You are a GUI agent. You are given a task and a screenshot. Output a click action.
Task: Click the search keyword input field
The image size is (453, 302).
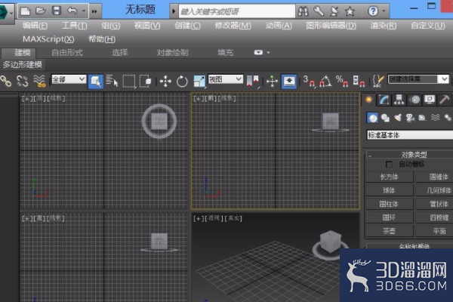click(237, 11)
